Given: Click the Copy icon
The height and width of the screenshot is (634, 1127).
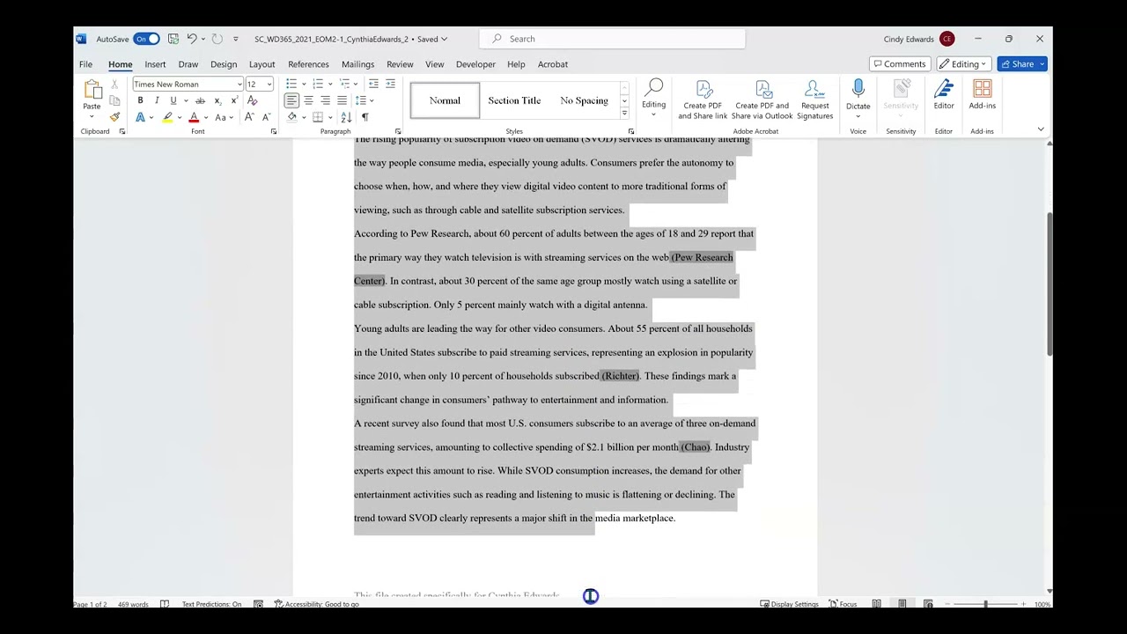Looking at the screenshot, I should click(114, 100).
